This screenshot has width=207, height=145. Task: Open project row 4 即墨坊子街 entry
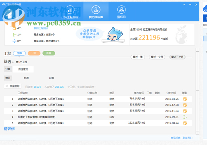(x=37, y=117)
